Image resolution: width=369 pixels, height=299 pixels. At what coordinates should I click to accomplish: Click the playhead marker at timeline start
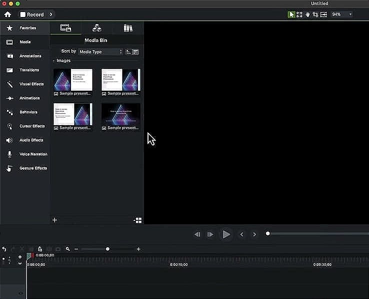28,256
